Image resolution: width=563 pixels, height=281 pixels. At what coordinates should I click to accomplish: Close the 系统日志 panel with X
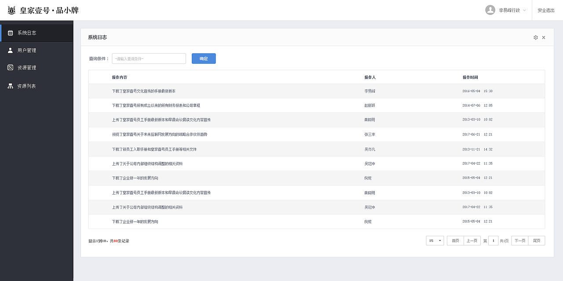click(544, 37)
